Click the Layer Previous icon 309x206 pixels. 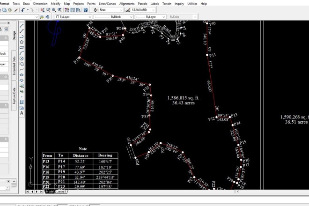pos(47,17)
